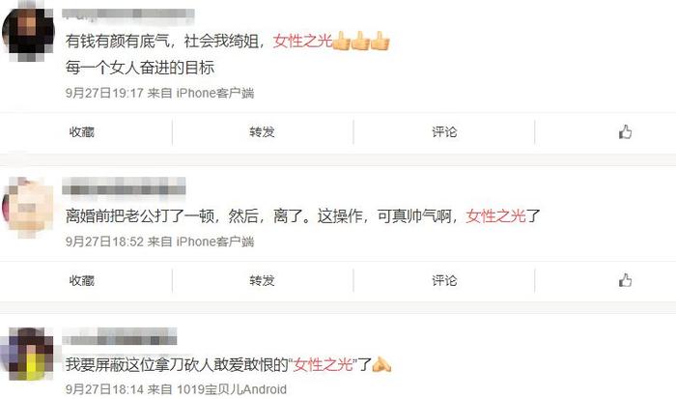Click 转发 under the first comment
This screenshot has width=676, height=399.
pyautogui.click(x=262, y=131)
